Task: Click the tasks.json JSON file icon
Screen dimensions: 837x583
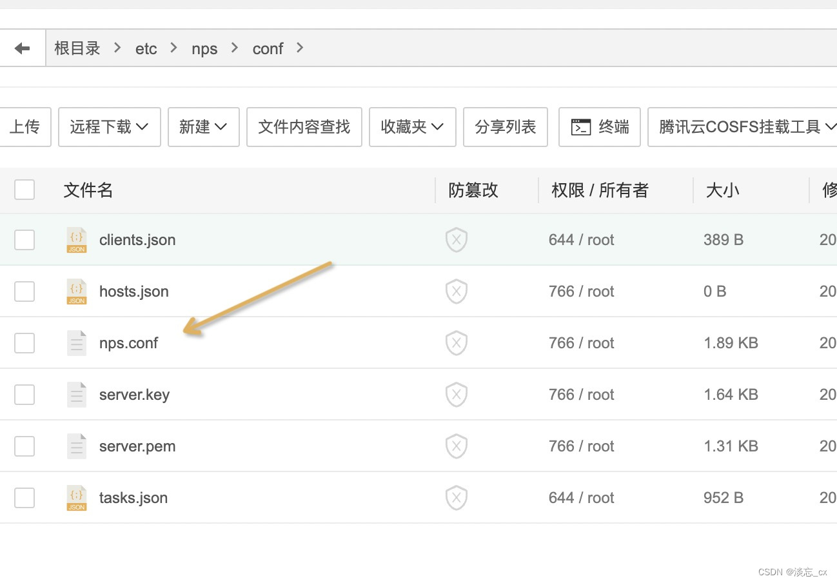Action: (77, 498)
